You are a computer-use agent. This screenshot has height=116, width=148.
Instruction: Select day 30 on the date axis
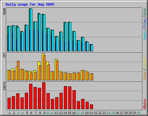click(134, 113)
